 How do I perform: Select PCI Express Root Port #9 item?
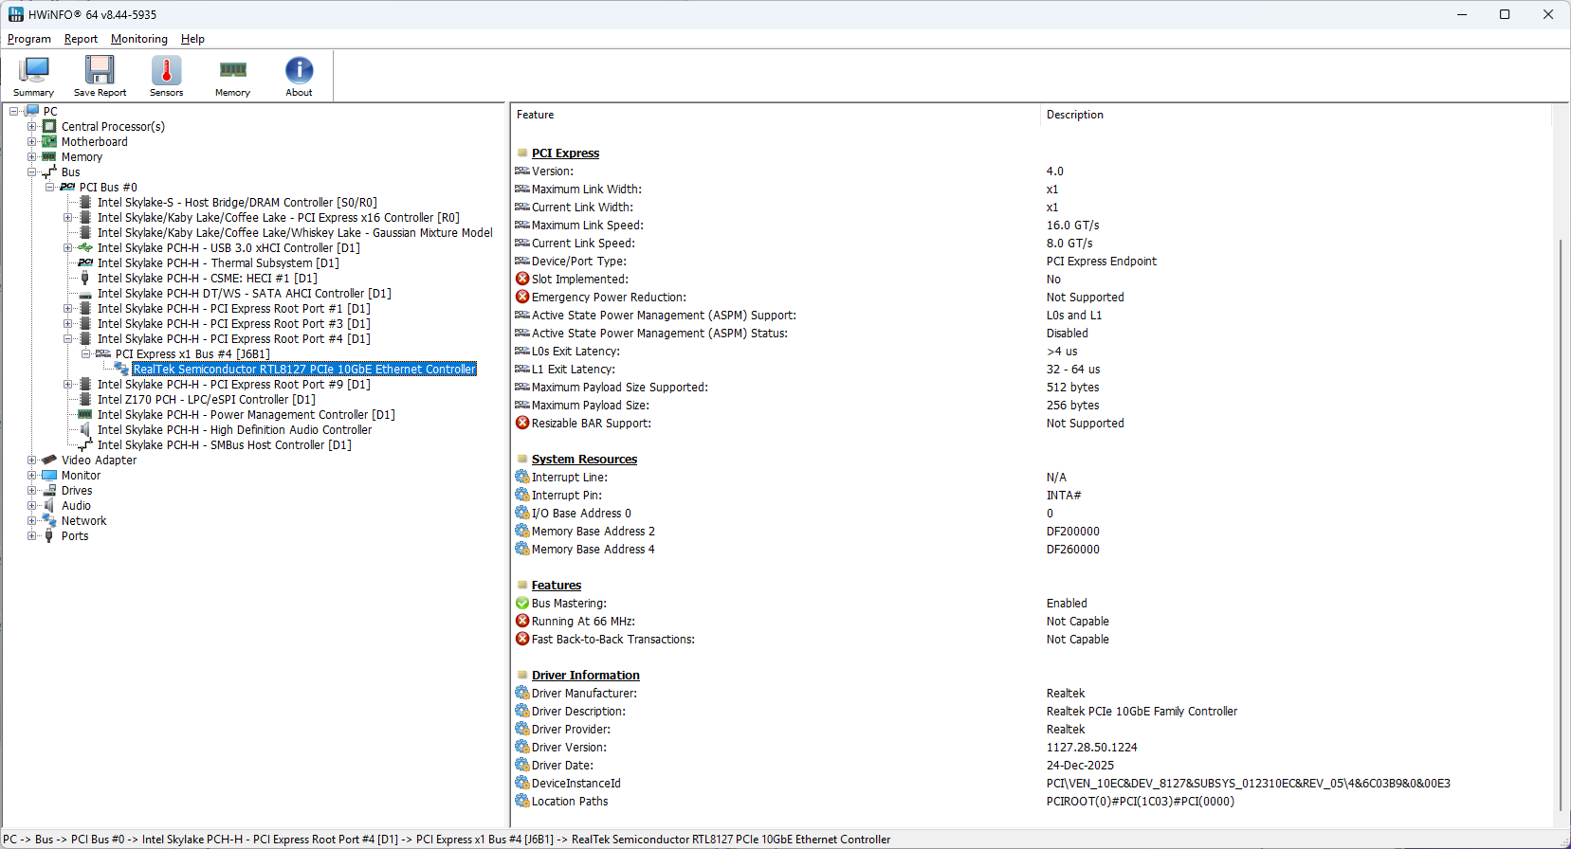pyautogui.click(x=234, y=385)
